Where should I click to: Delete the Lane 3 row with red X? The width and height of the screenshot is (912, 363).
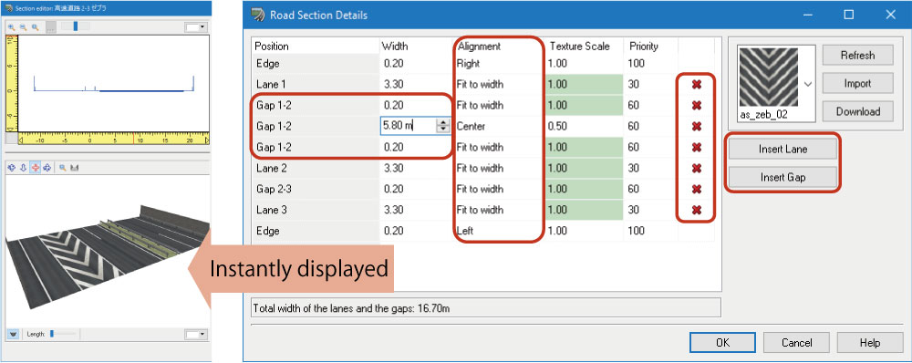tap(696, 211)
